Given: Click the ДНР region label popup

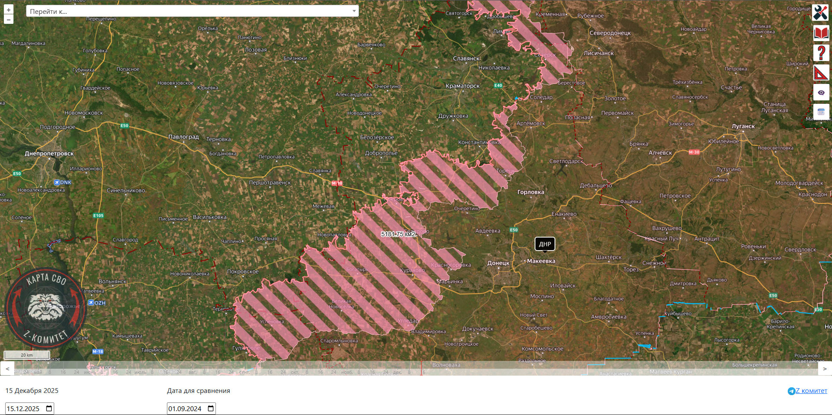Looking at the screenshot, I should pos(545,244).
